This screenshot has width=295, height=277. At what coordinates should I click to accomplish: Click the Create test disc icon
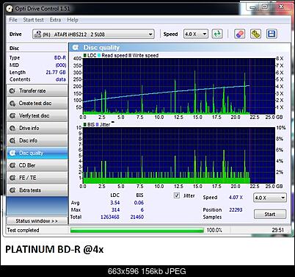pos(12,104)
